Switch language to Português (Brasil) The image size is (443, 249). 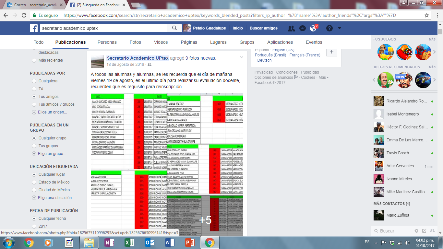[270, 55]
